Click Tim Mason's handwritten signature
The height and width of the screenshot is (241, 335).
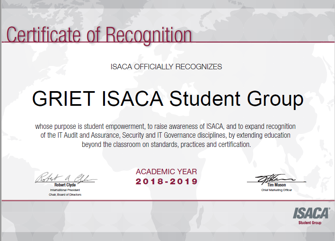pos(276,179)
